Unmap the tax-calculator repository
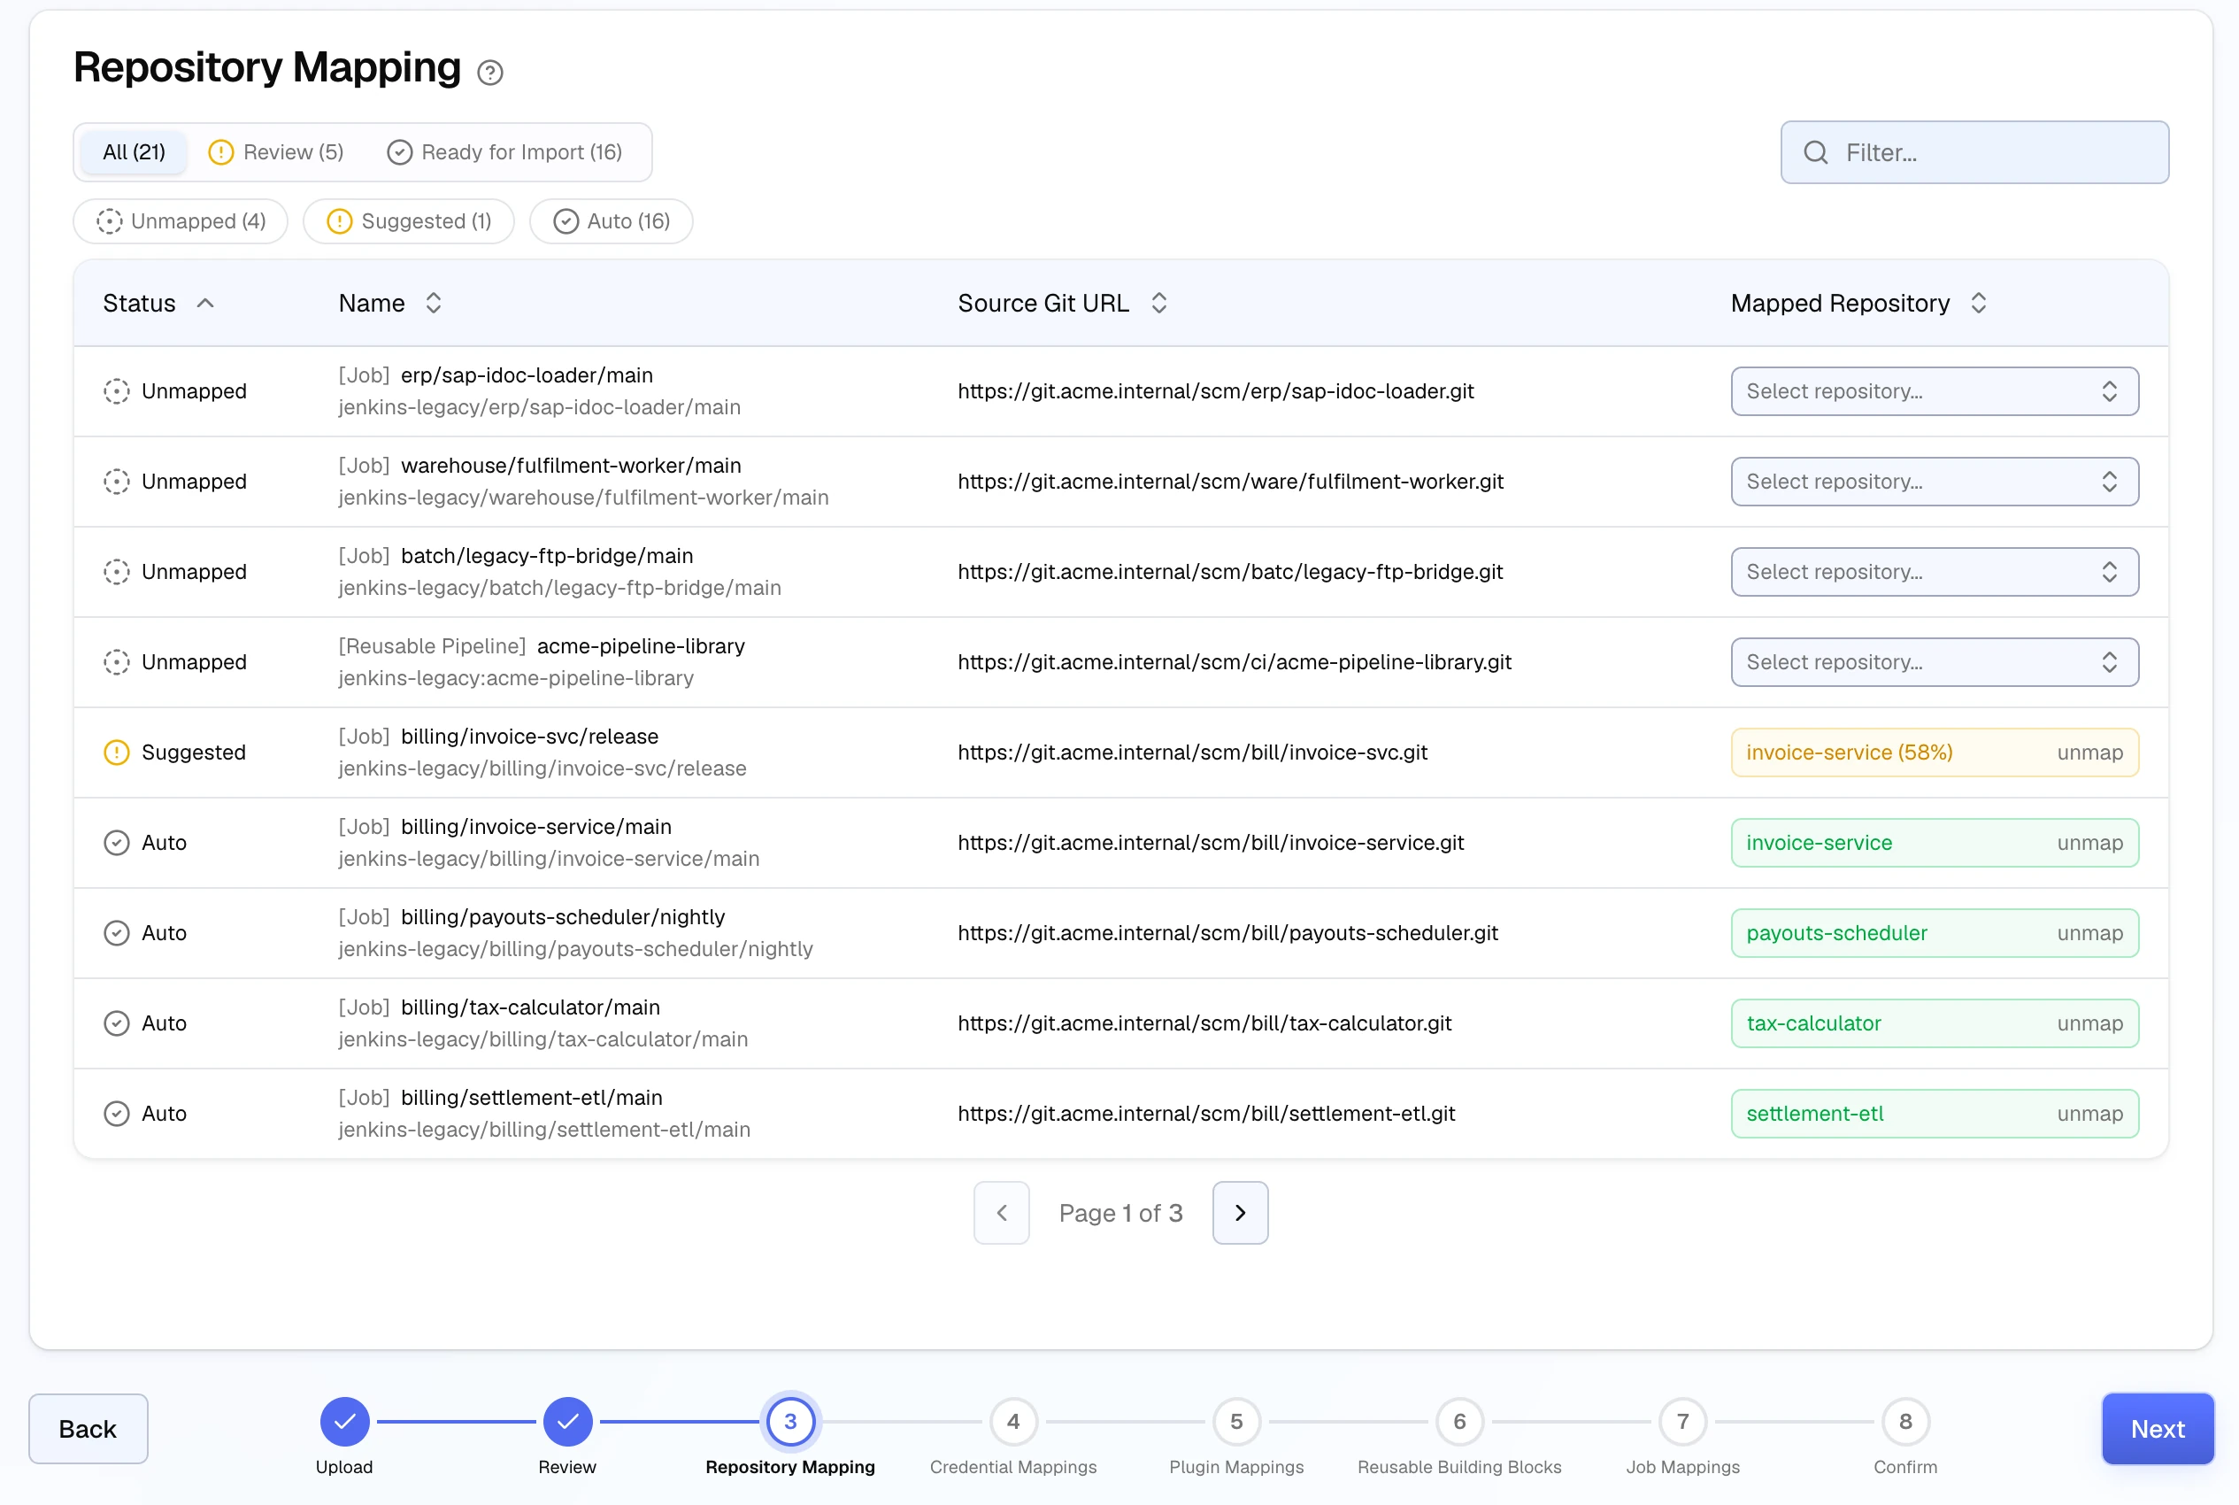Image resolution: width=2239 pixels, height=1505 pixels. [x=2089, y=1023]
